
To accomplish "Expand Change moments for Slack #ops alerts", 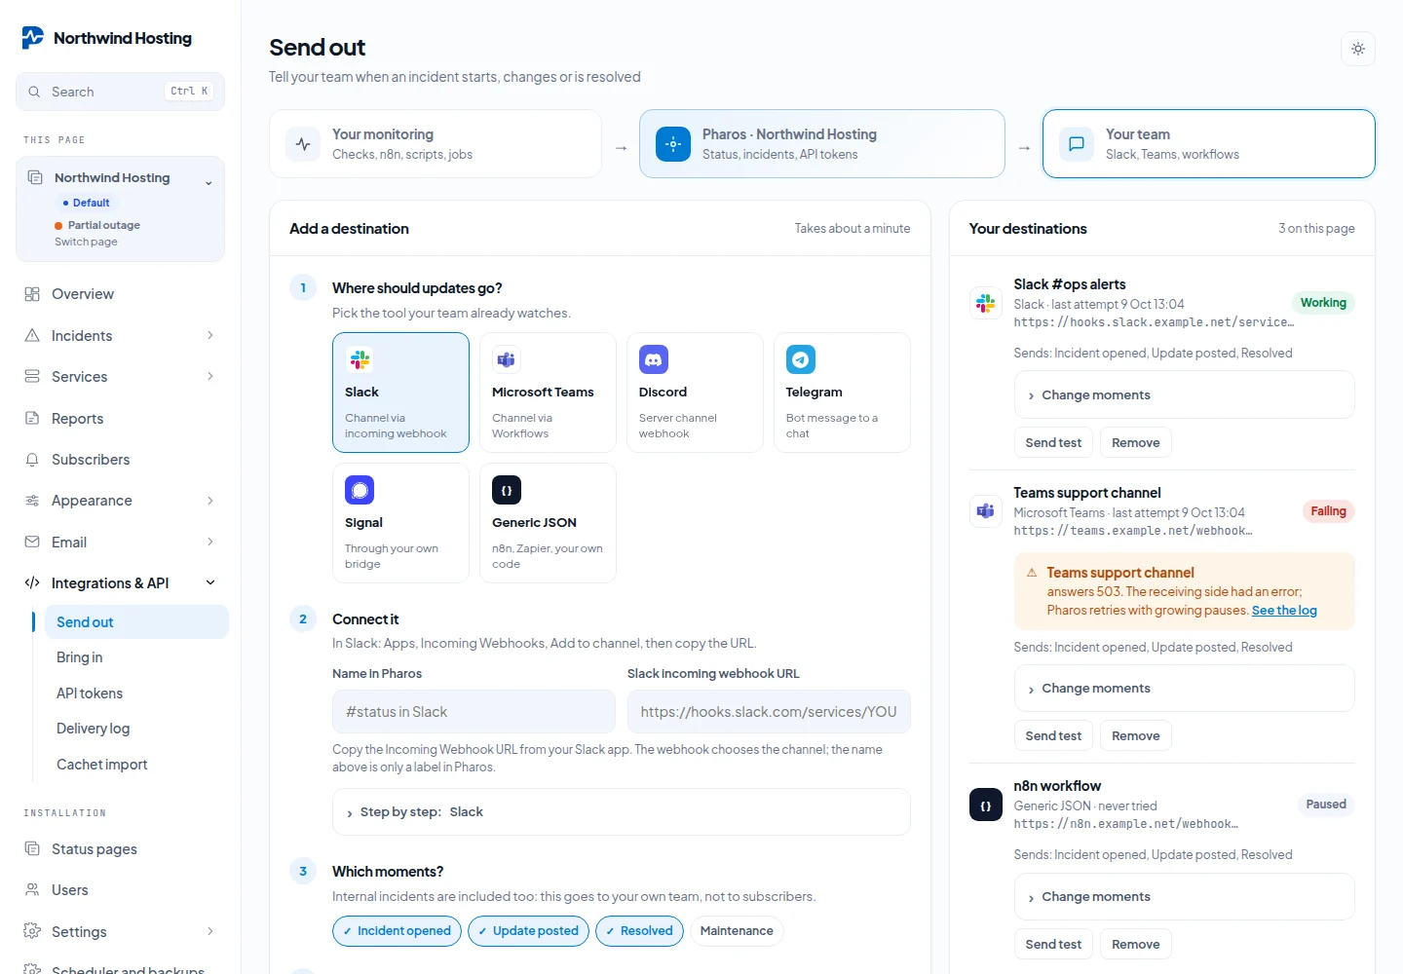I will coord(1184,394).
